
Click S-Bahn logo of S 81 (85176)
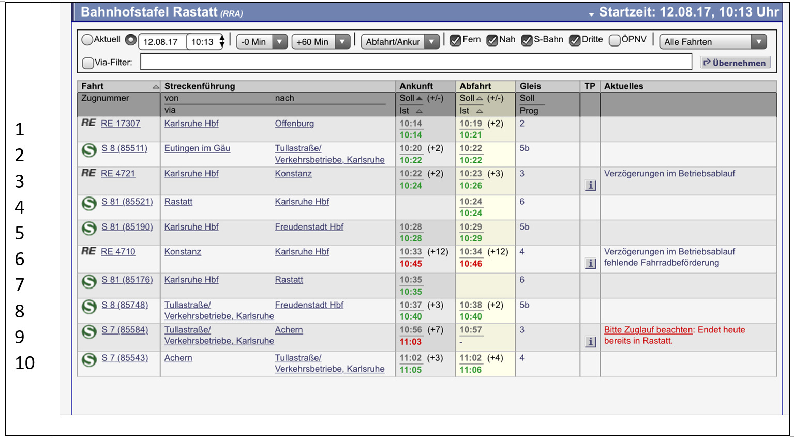[89, 281]
